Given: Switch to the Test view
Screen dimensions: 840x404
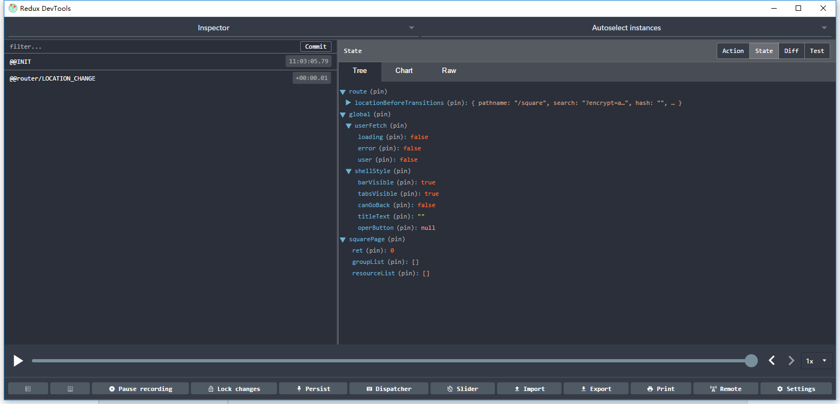Looking at the screenshot, I should (x=817, y=51).
